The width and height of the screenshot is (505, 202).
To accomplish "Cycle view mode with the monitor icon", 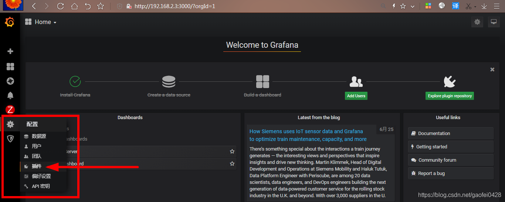I will (x=494, y=22).
